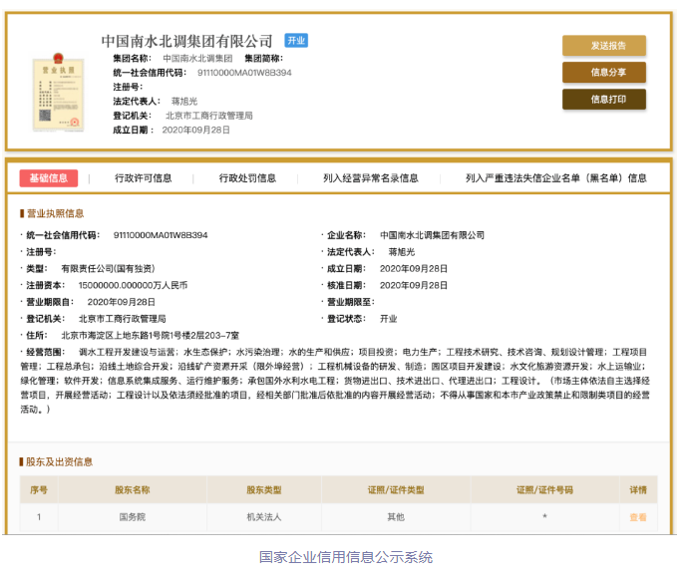Viewport: 688px width, 579px height.
Task: Click the blue 开业 status badge
Action: [x=296, y=40]
